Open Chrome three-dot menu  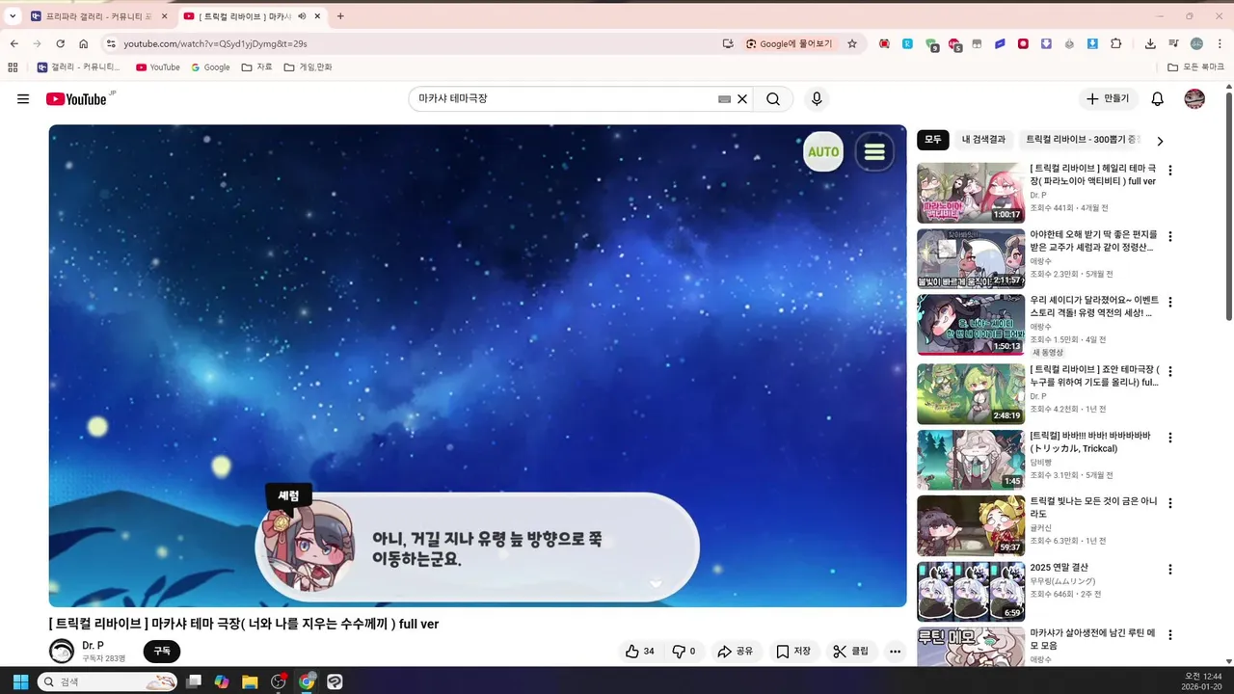coord(1219,43)
